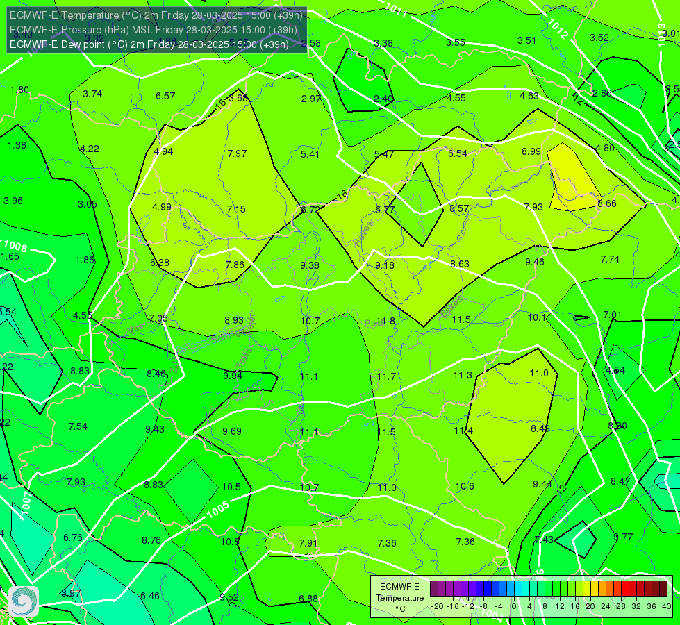Click the dew point value 9.43
The image size is (680, 625).
[155, 429]
